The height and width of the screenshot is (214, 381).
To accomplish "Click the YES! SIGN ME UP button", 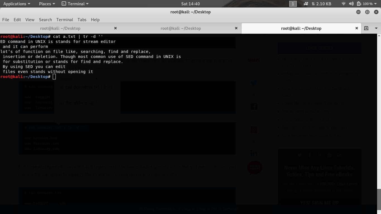I will coord(319,203).
